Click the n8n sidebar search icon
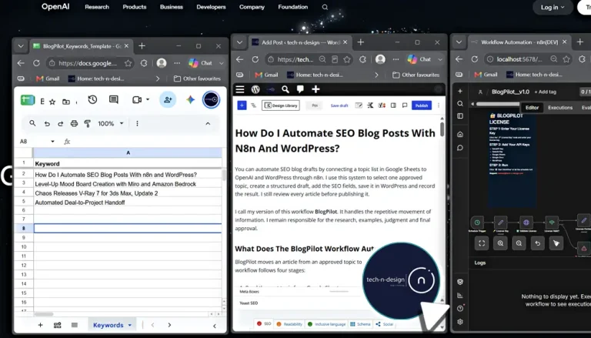The height and width of the screenshot is (338, 591). [460, 104]
